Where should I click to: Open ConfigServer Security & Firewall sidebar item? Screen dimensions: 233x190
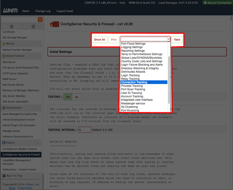[21, 154]
